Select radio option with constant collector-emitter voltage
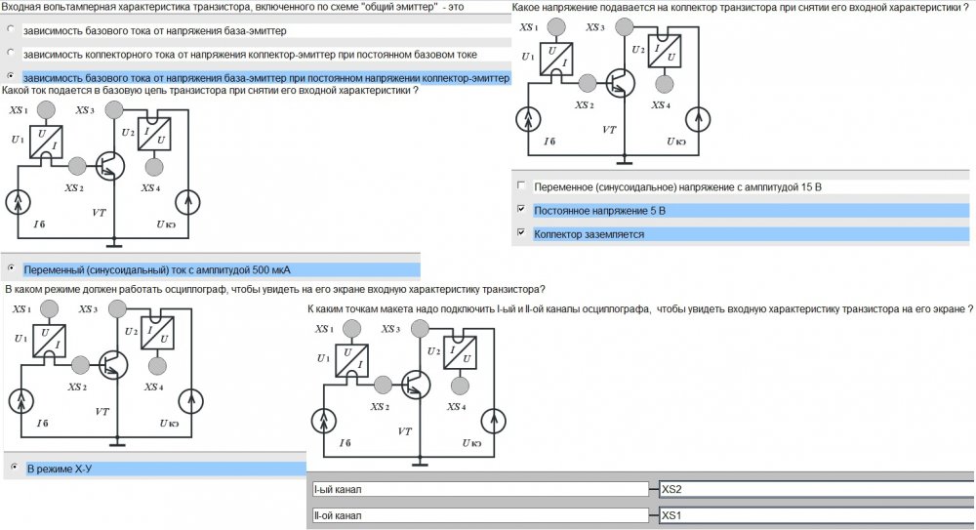The height and width of the screenshot is (530, 976). point(10,76)
